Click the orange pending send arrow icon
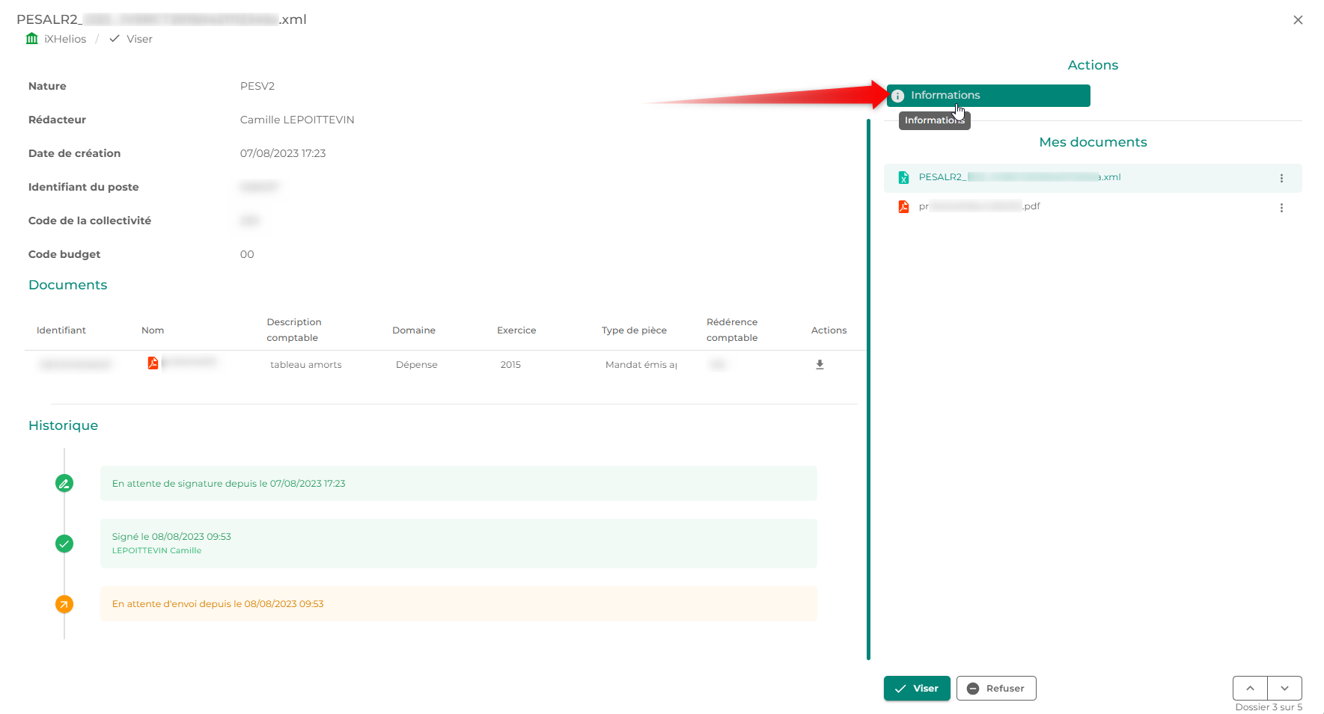 pyautogui.click(x=64, y=604)
